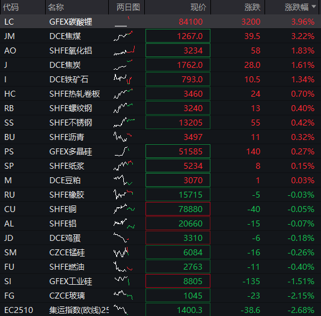Open the CZCE玻璃 two-day chart thumbnail
Screen dimensions: 321x316
[123, 296]
